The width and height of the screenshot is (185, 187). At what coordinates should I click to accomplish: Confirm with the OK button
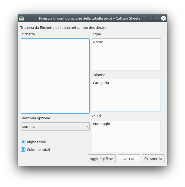pyautogui.click(x=129, y=159)
